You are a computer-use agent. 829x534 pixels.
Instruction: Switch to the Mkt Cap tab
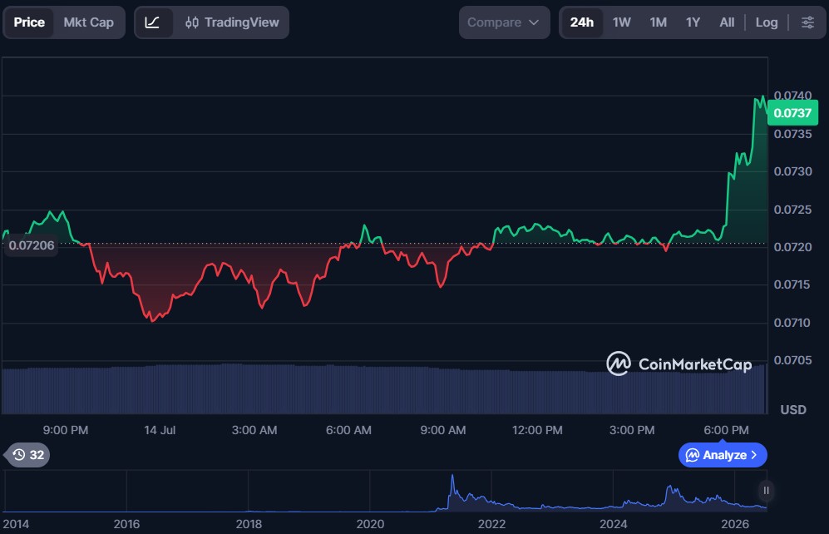88,22
